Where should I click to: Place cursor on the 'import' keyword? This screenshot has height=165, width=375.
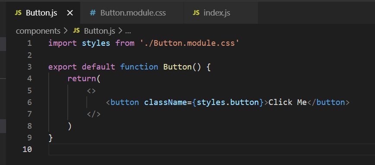(62, 43)
